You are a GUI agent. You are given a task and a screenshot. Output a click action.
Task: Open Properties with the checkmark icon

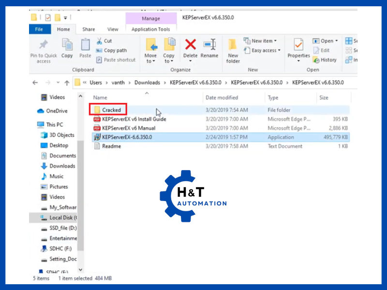point(298,45)
